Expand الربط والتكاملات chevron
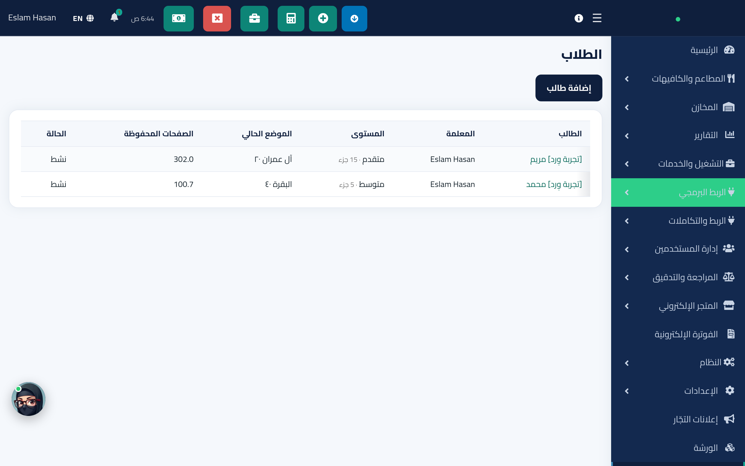Image resolution: width=745 pixels, height=466 pixels. (627, 221)
